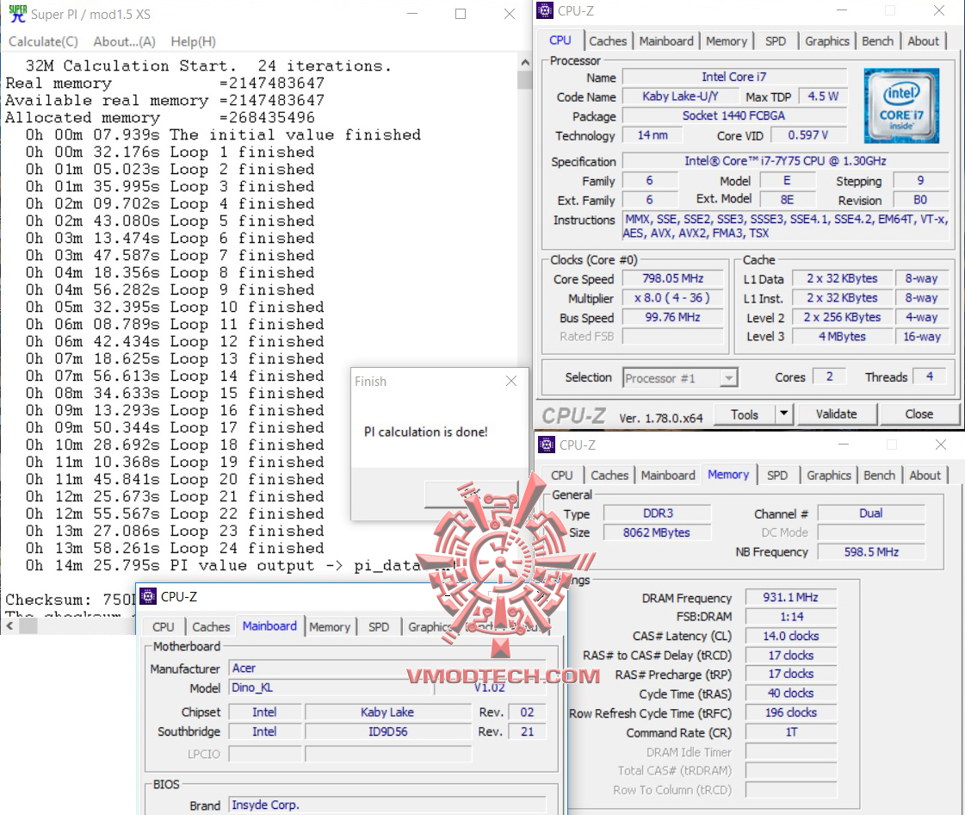Open Caches tab in Memory CPU-Z window
Image resolution: width=965 pixels, height=815 pixels.
tap(609, 476)
